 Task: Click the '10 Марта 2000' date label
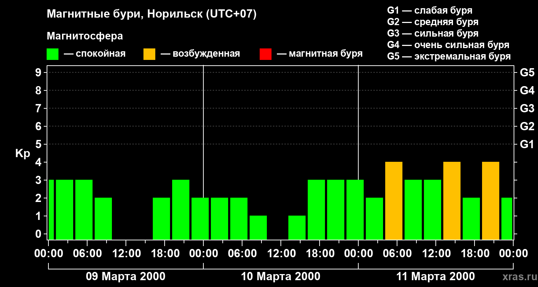(x=280, y=277)
